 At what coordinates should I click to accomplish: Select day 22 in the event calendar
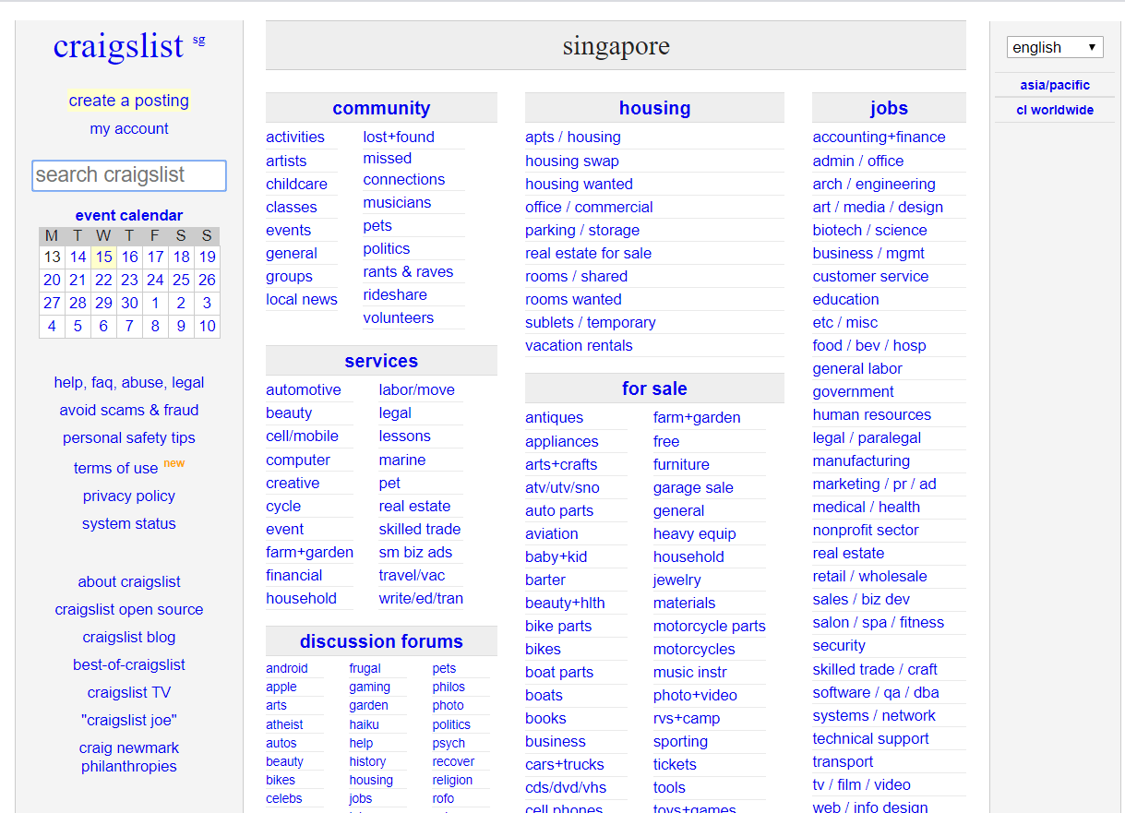click(103, 280)
